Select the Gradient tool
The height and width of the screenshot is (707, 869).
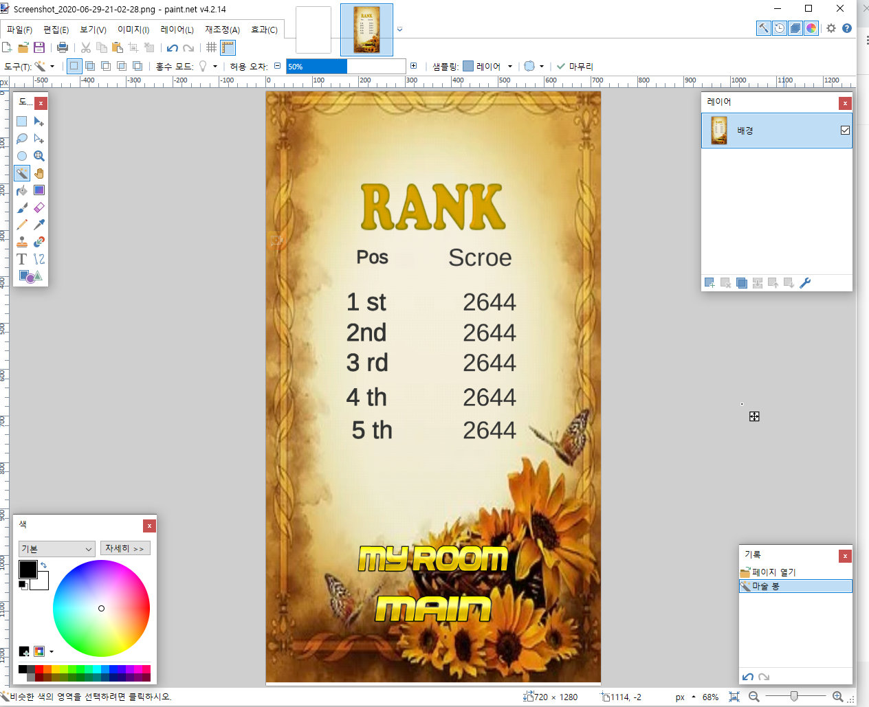(x=39, y=190)
